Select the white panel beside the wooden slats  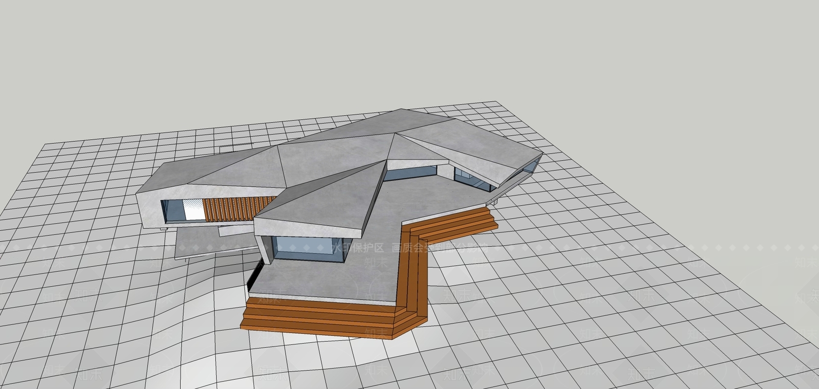tap(193, 210)
